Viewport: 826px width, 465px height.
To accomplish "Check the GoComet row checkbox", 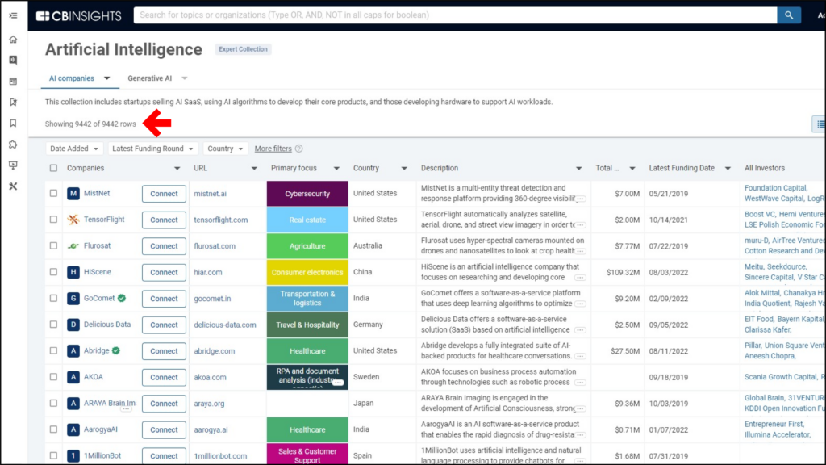I will coord(54,298).
